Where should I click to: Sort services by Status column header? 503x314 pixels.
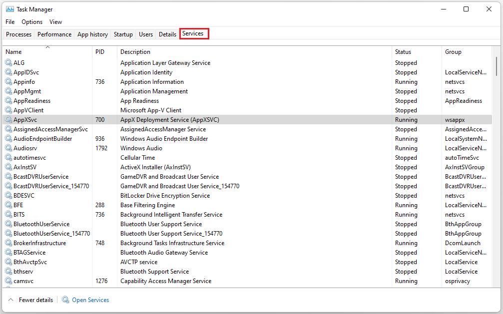point(403,52)
